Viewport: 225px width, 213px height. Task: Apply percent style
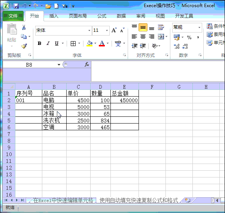click(x=189, y=37)
